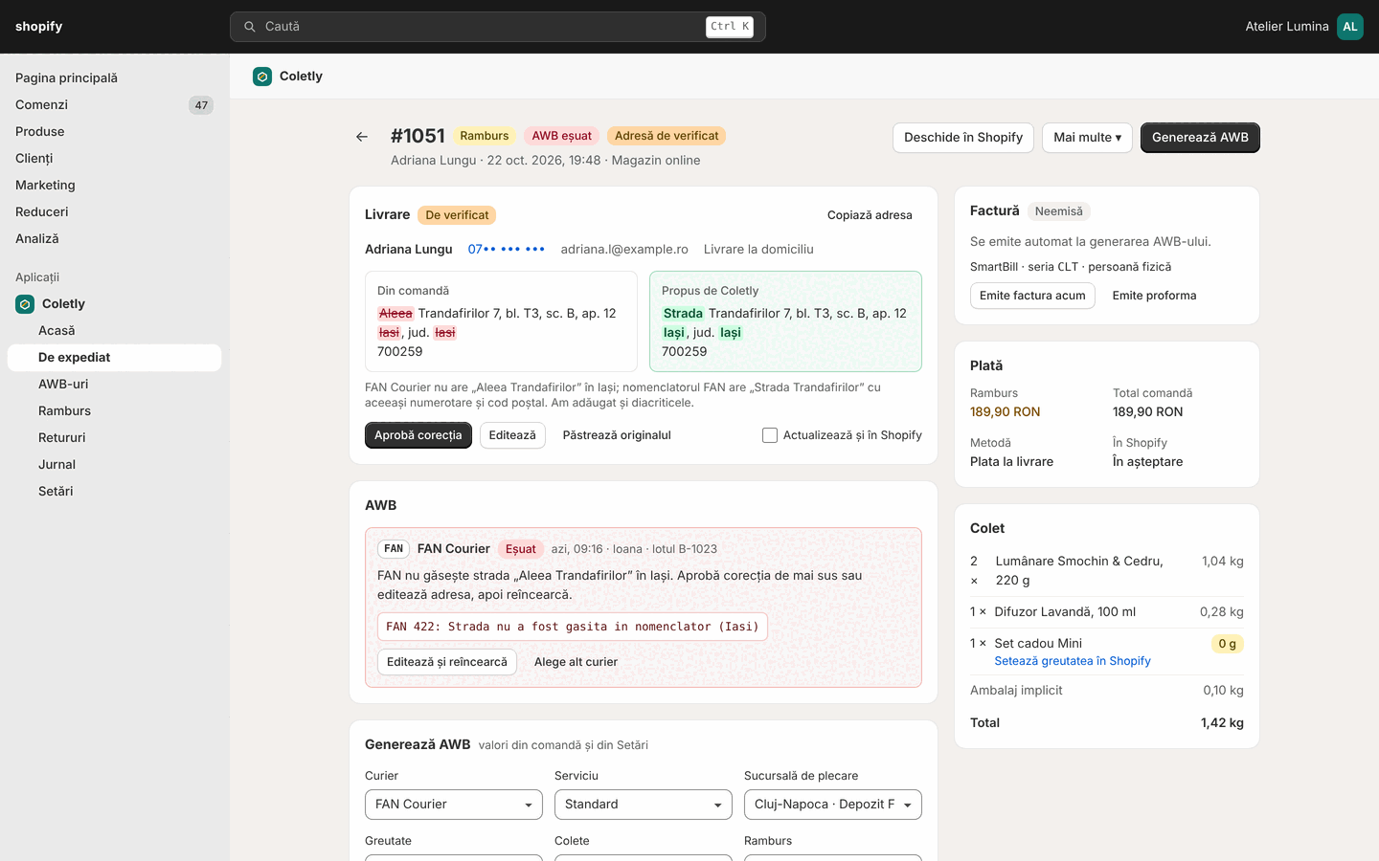Open Reduceri in the sidebar
This screenshot has width=1379, height=861.
115,212
